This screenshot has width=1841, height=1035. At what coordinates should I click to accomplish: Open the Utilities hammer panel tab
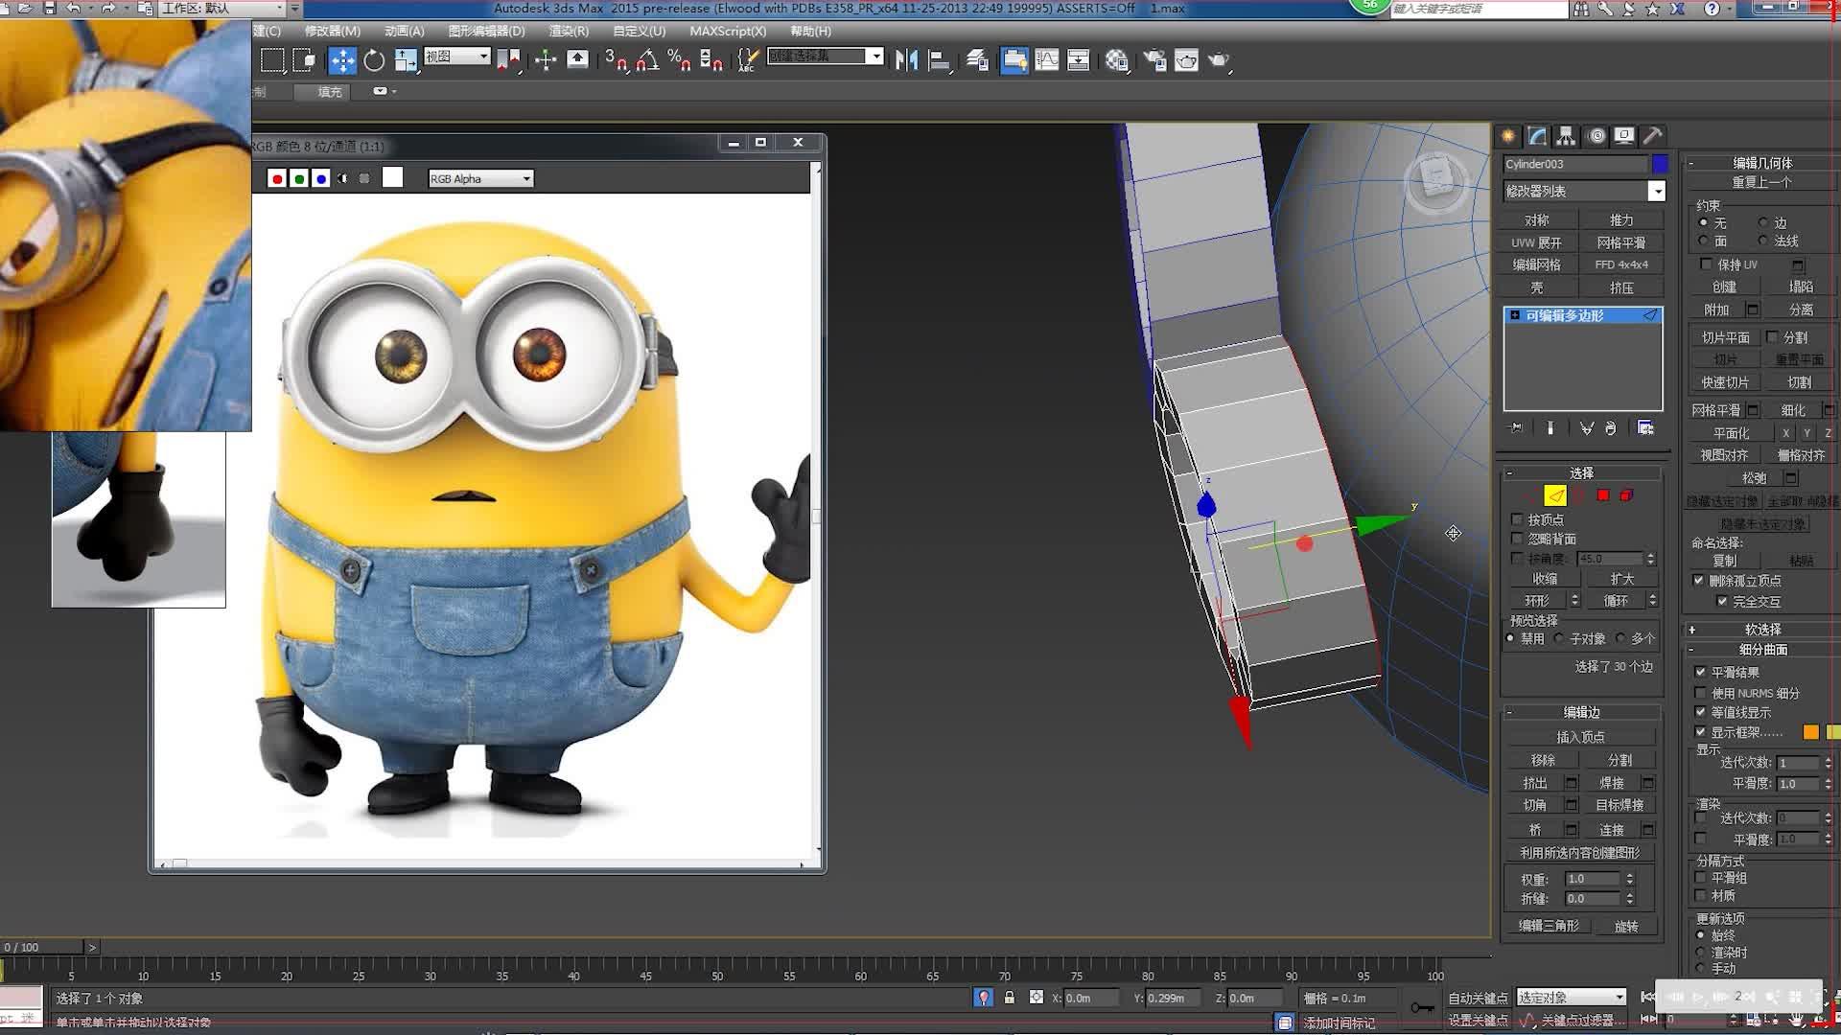(1652, 136)
